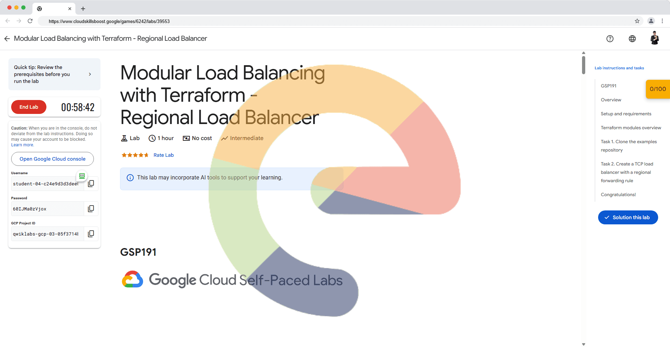Viewport: 670px width, 347px height.
Task: Click the browser back arrow
Action: 8,21
